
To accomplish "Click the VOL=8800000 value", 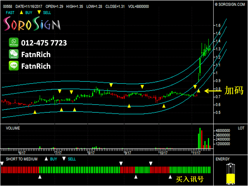I will pyautogui.click(x=138, y=6).
